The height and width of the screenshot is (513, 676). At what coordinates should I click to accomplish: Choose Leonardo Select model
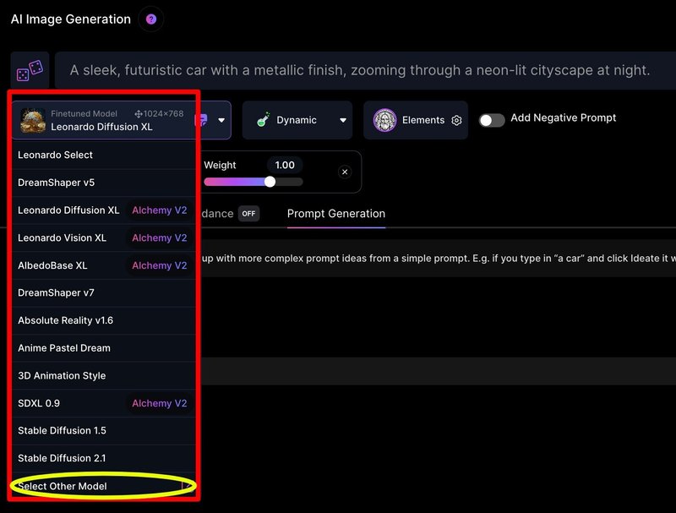point(104,156)
